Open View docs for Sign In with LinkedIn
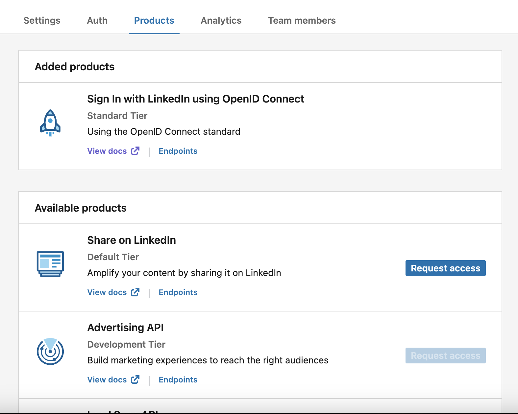 point(107,151)
